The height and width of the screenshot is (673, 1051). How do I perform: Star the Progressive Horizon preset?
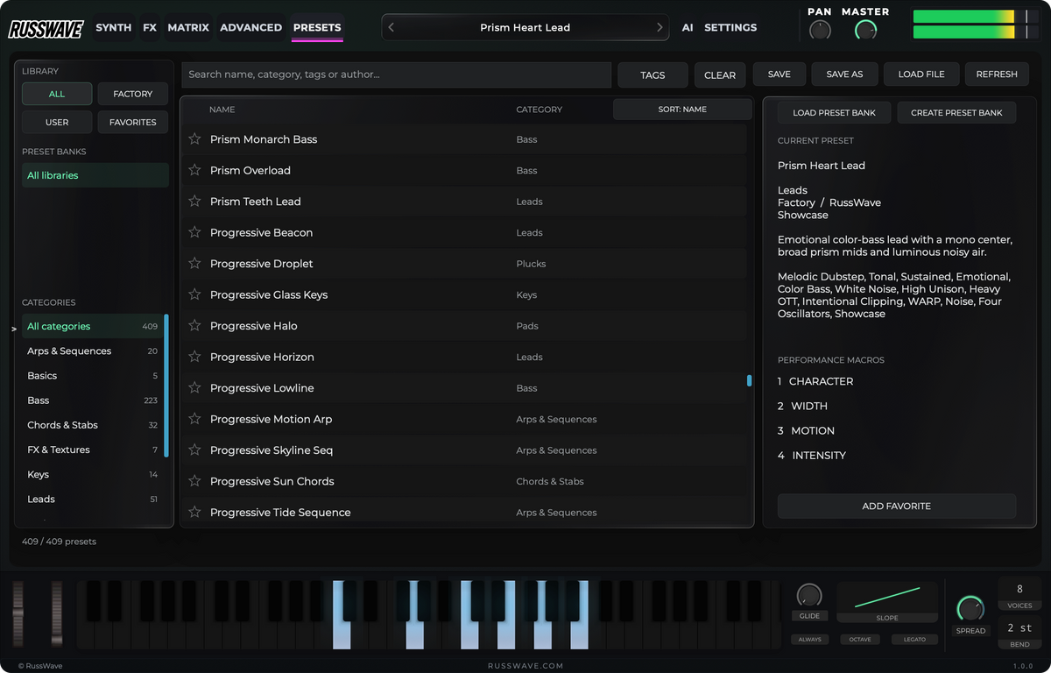tap(194, 357)
